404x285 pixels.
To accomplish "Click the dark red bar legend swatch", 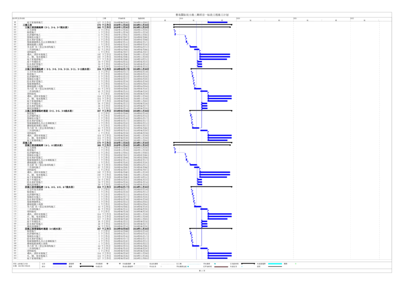I will pyautogui.click(x=221, y=267).
